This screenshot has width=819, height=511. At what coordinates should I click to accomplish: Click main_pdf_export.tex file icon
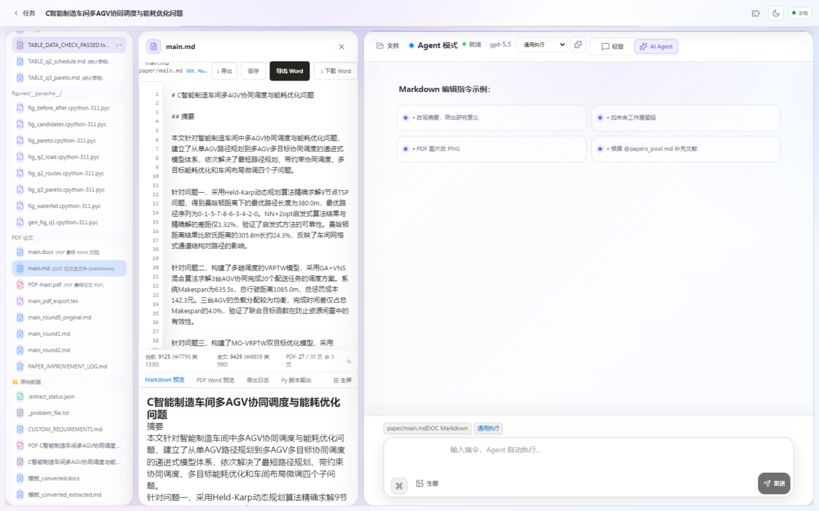(20, 301)
